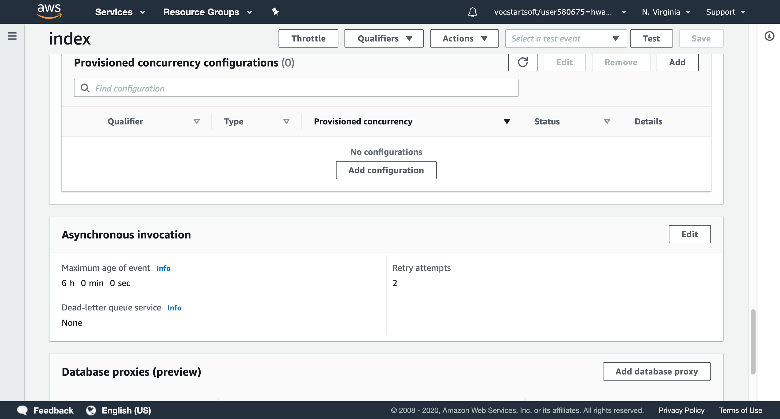
Task: Change language via English (US)
Action: (126, 410)
